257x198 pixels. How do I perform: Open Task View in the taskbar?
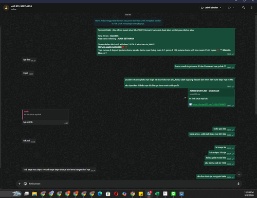(26, 194)
